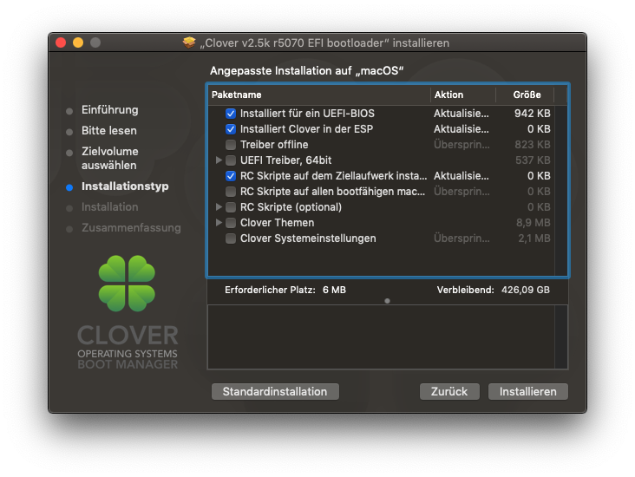Screen dimensions: 635x477
Task: Start installation with Installieren button
Action: point(527,391)
